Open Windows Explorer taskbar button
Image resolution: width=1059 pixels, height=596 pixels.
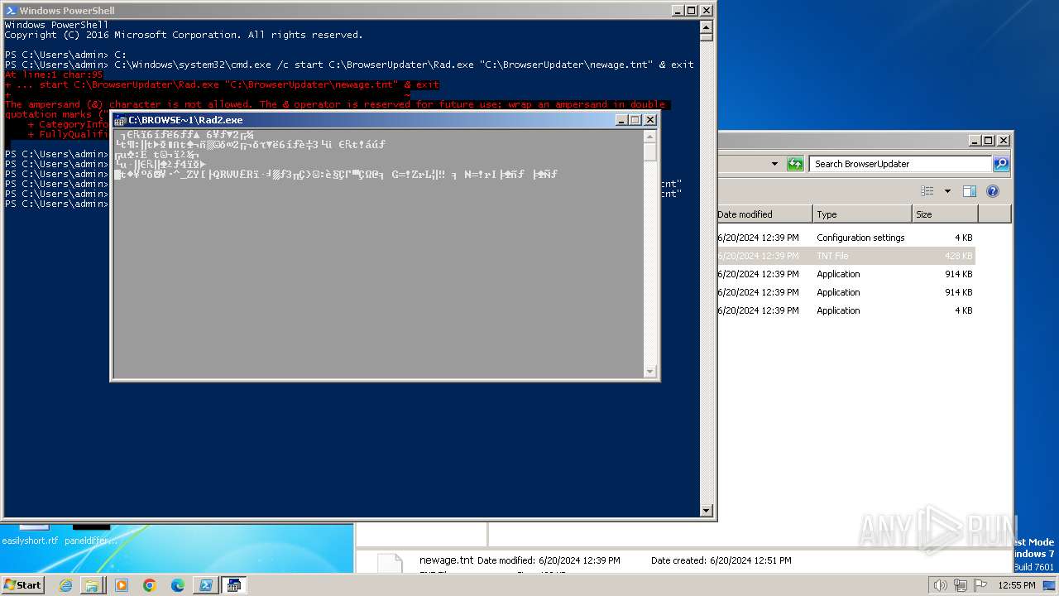click(92, 585)
